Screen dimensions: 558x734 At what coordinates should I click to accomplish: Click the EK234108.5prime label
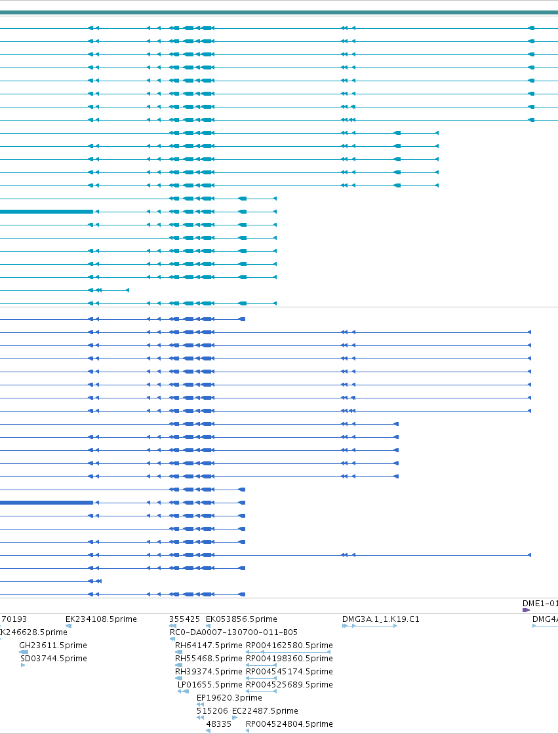(101, 619)
